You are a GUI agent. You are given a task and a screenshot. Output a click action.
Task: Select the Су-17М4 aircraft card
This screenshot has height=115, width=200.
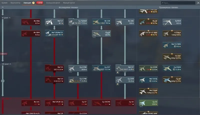pyautogui.click(x=78, y=80)
